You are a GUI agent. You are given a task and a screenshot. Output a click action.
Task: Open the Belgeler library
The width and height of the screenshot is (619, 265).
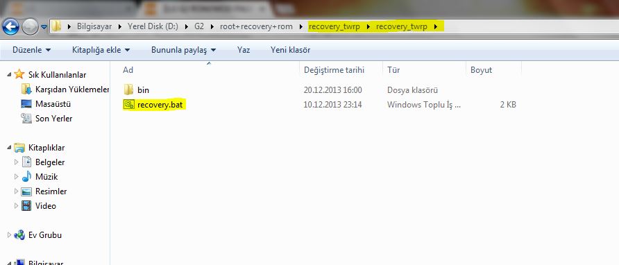pos(50,162)
